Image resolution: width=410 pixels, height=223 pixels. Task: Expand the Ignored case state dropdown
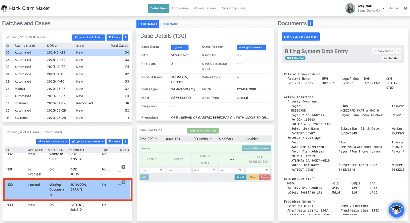(180, 47)
